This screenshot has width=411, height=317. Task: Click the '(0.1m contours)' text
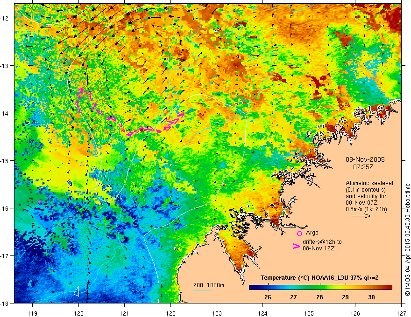[x=366, y=190]
